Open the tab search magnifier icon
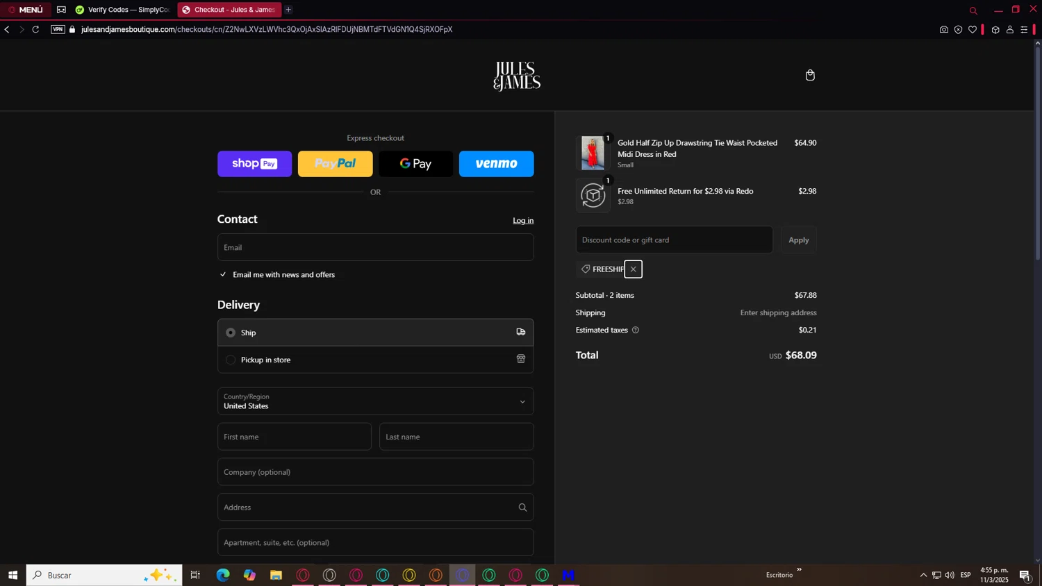 [973, 10]
